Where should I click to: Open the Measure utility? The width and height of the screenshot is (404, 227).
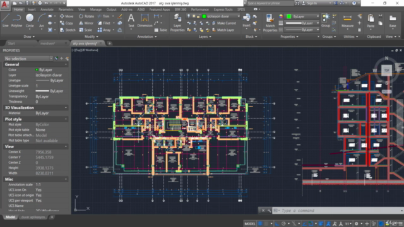coord(347,21)
